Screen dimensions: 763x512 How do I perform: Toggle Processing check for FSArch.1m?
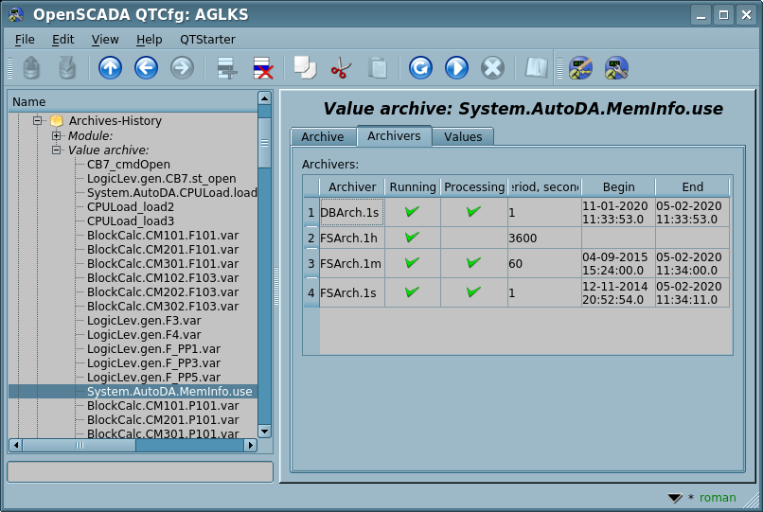tap(474, 263)
